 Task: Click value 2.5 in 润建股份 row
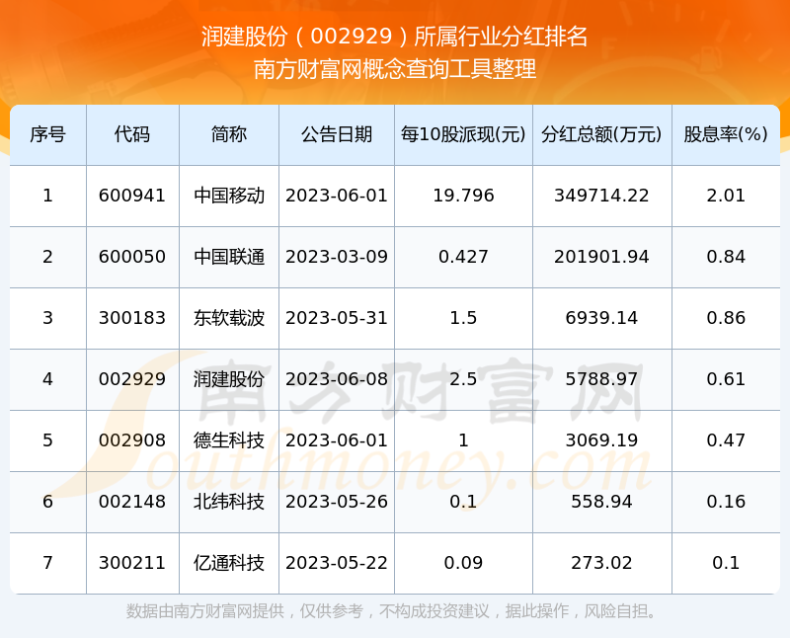pos(463,379)
